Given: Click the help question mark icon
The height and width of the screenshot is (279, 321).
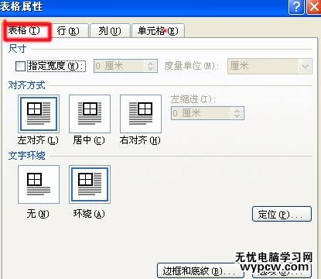Looking at the screenshot, I should (296, 6).
